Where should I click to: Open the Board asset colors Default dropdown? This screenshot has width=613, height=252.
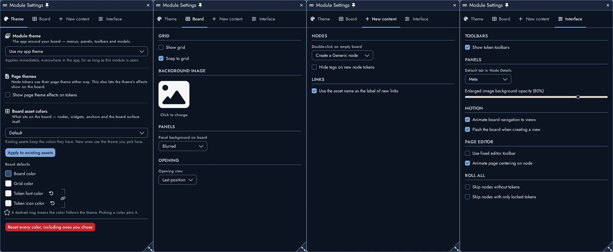tap(77, 133)
